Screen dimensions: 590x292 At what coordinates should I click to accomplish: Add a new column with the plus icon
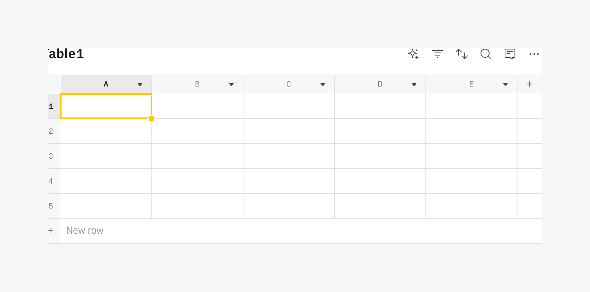[x=529, y=84]
